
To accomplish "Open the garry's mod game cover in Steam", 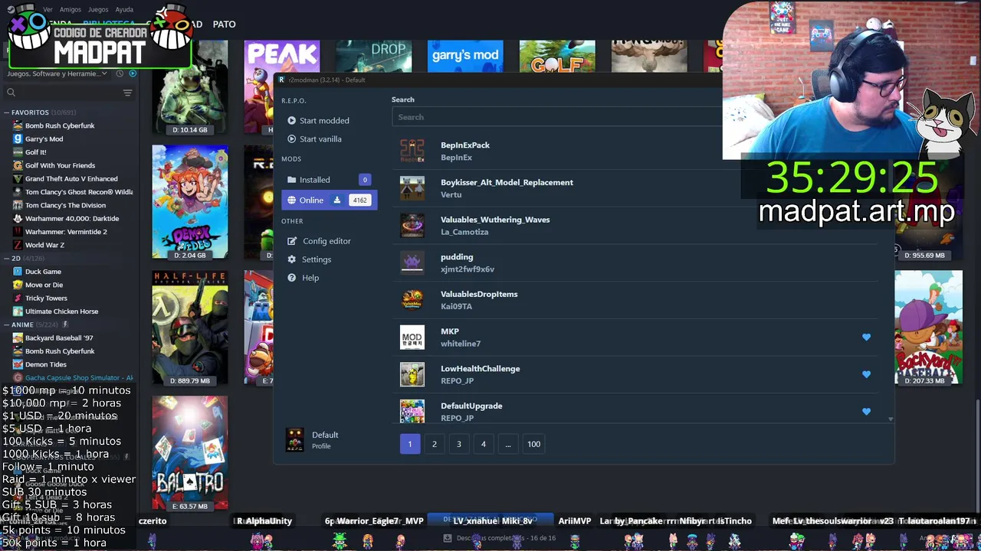I will pos(465,56).
